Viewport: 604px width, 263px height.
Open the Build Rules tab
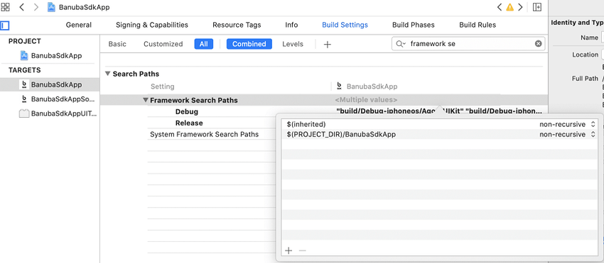(478, 25)
